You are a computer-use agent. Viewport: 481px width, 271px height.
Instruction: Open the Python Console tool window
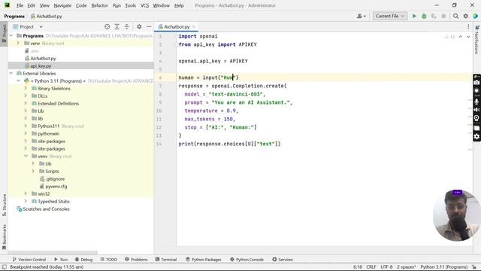click(247, 259)
